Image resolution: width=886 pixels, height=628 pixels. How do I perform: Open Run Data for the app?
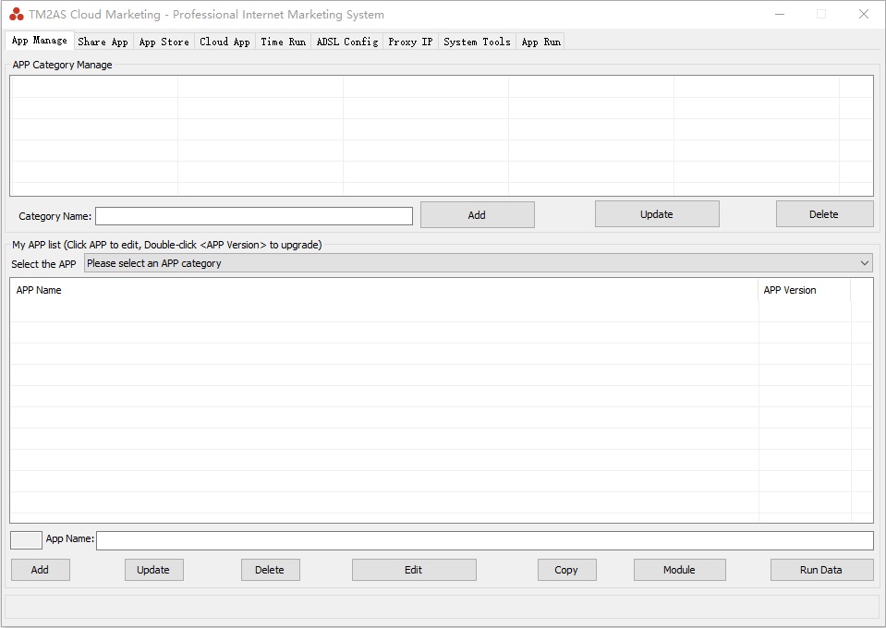(820, 570)
